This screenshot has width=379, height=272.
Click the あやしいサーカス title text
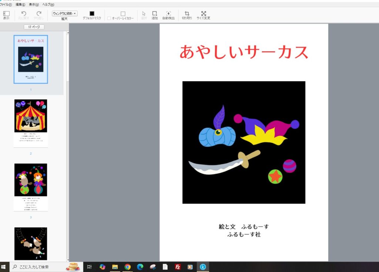point(244,52)
